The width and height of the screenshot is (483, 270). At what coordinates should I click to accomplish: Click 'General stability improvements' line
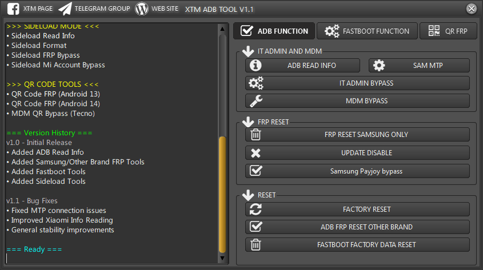(x=61, y=230)
